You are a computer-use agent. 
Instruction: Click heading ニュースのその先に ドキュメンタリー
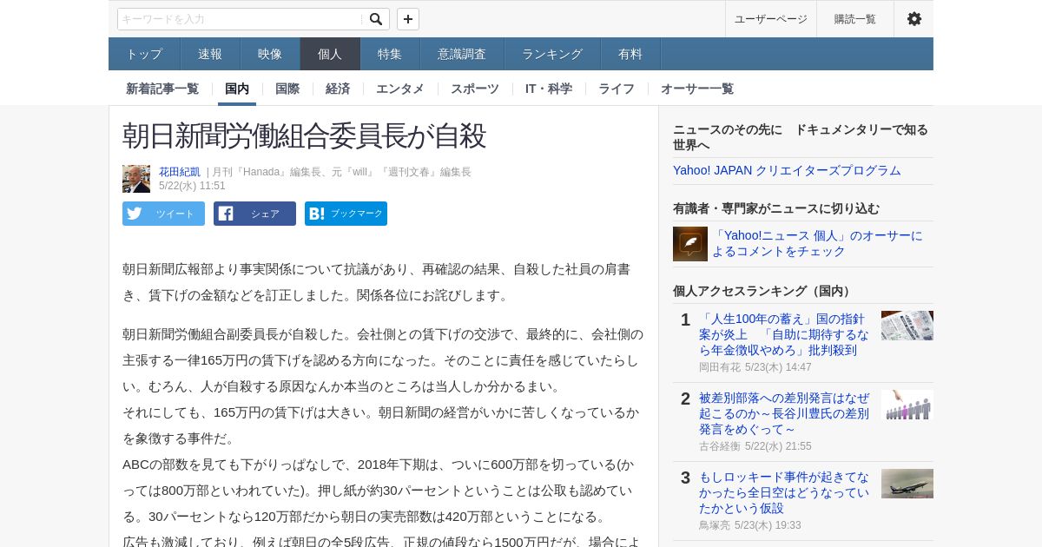801,137
